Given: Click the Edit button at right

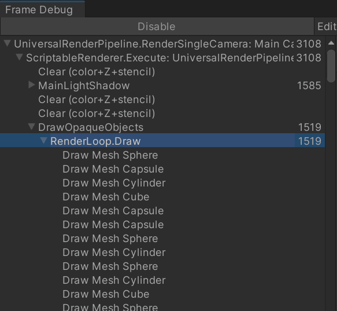Looking at the screenshot, I should 326,27.
